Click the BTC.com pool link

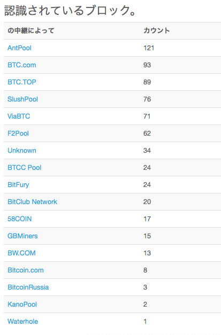click(x=22, y=65)
